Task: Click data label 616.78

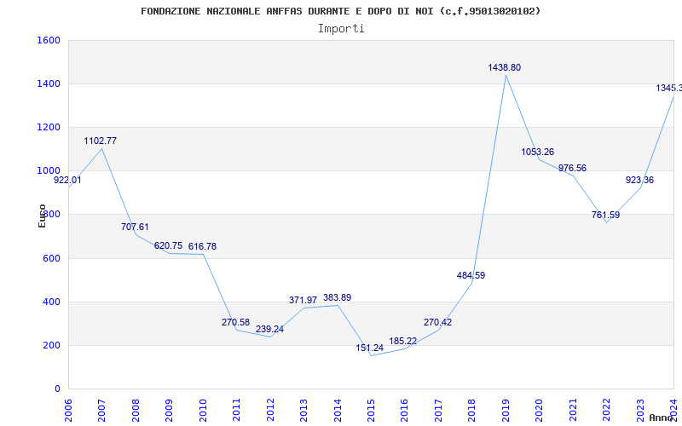Action: click(202, 246)
